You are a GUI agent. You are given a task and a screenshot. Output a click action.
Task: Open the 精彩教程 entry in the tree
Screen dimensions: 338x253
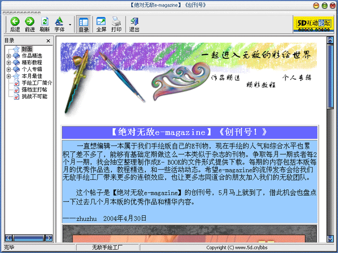32,63
